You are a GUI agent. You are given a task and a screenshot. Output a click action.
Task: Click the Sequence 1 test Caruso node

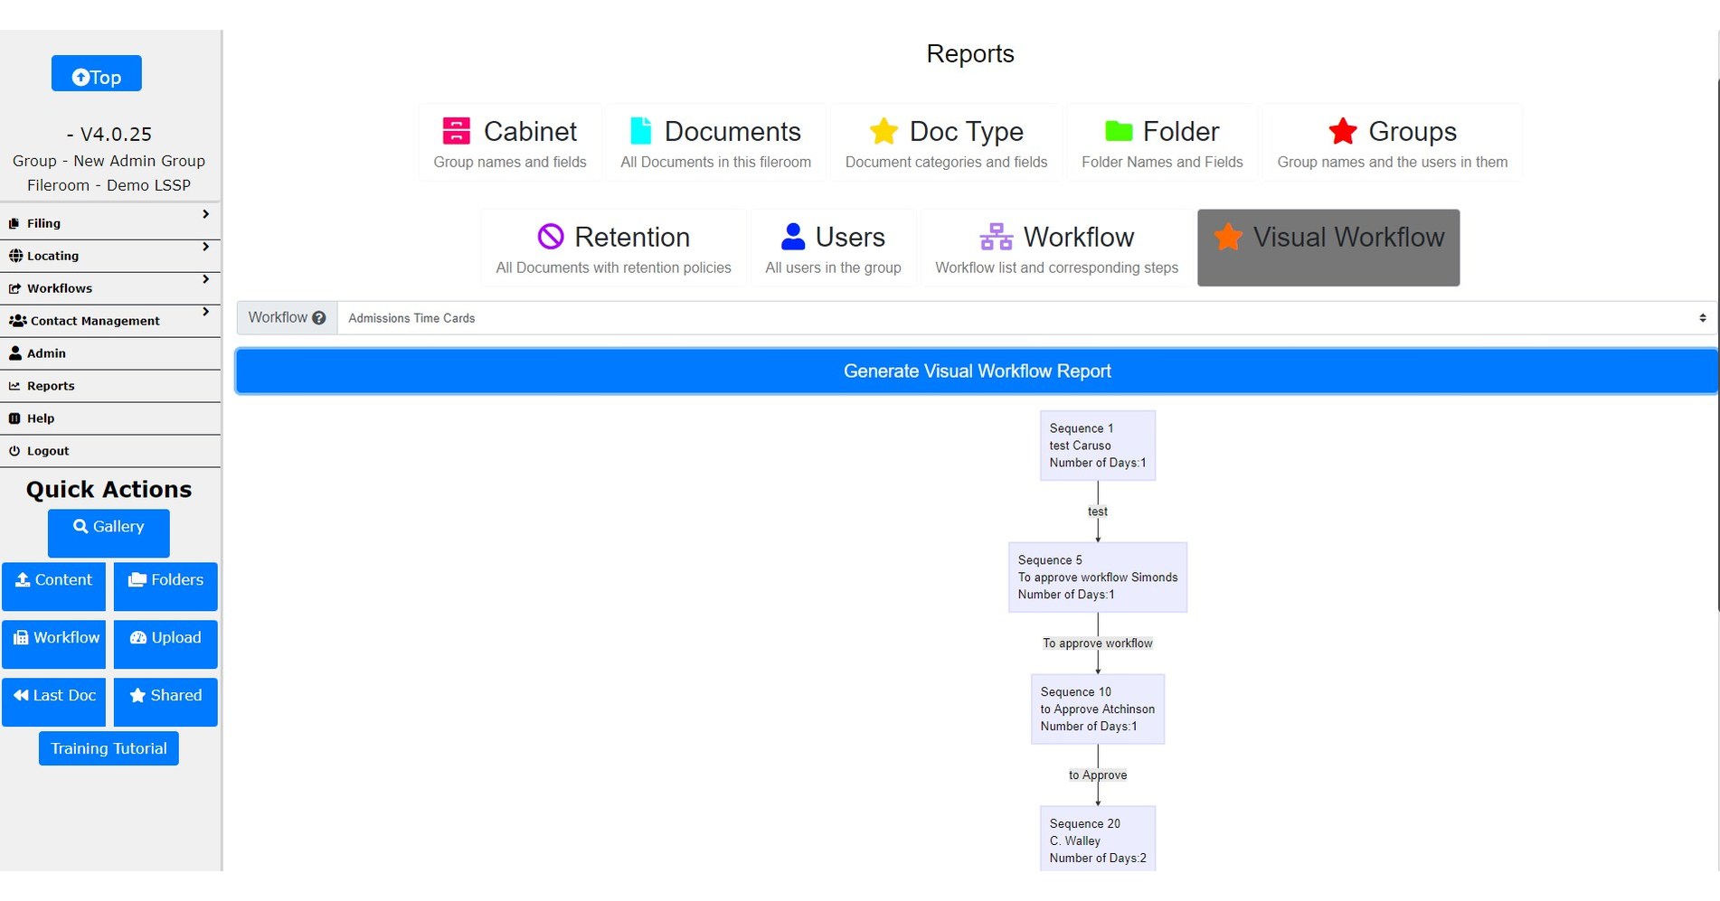click(1098, 446)
